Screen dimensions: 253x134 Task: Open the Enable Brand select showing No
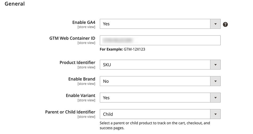click(x=155, y=81)
